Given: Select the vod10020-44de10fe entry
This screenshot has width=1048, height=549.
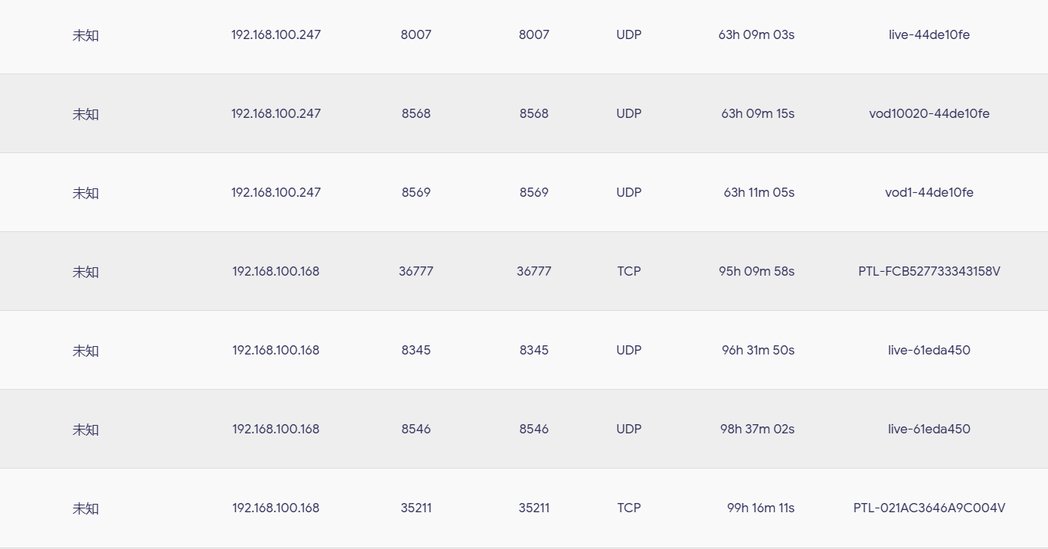Looking at the screenshot, I should tap(929, 113).
